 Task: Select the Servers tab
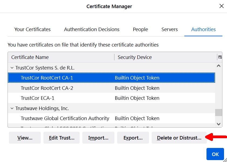pos(170,29)
